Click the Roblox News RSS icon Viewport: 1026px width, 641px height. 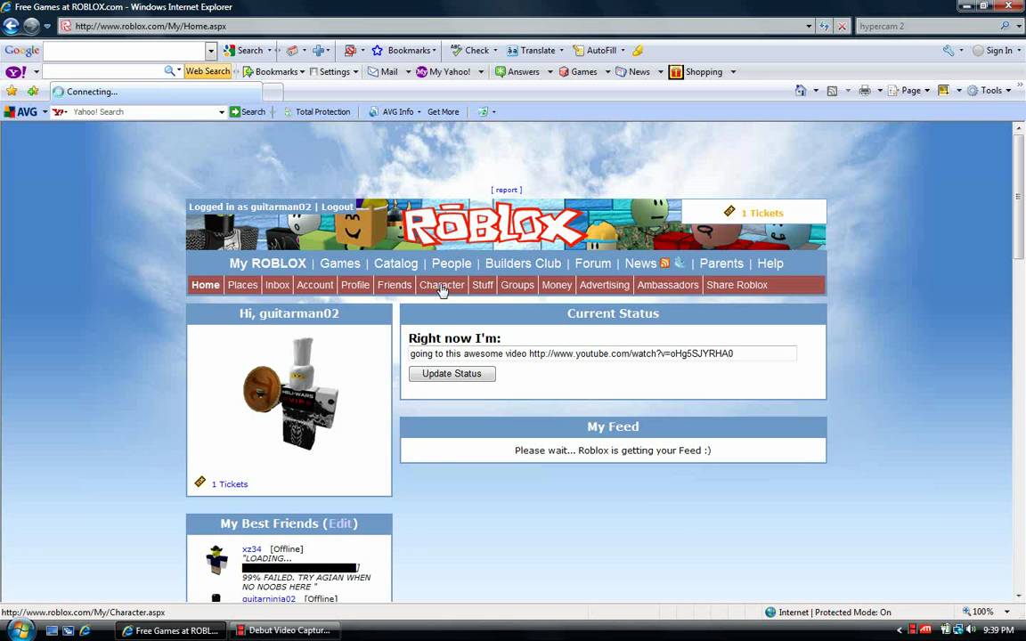coord(664,263)
